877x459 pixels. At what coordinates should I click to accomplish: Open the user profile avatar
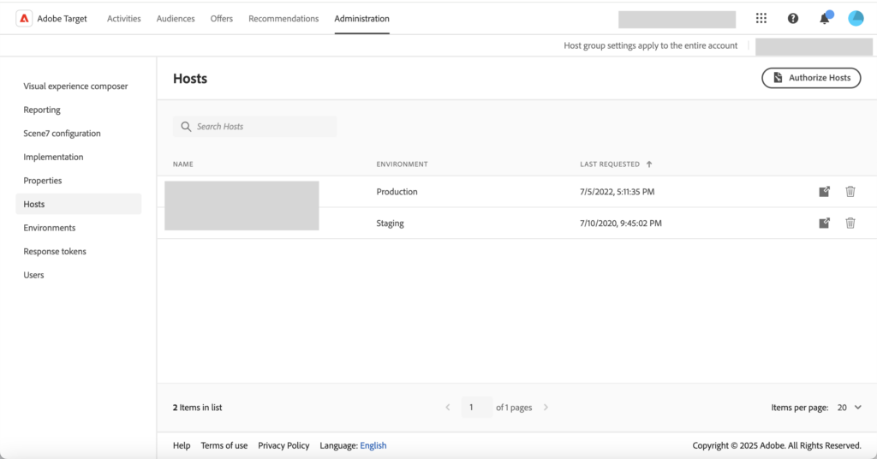(x=856, y=19)
